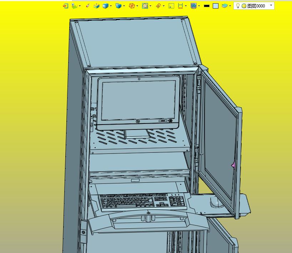Switch to wireframe box display icon
Screen dimensions: 292x253
pos(96,6)
